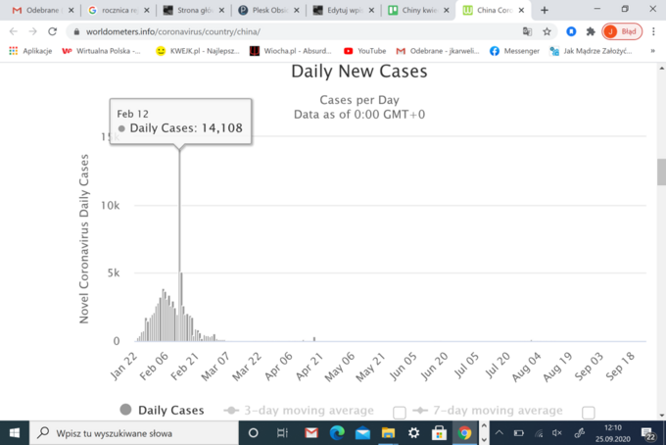Open Windows Settings gear in the taskbar
The image size is (666, 445).
413,432
